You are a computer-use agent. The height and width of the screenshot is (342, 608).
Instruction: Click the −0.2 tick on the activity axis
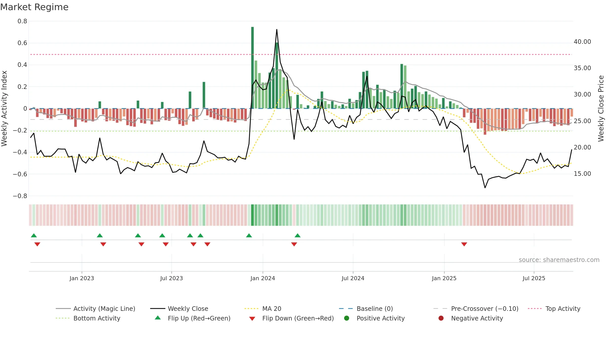click(20, 130)
